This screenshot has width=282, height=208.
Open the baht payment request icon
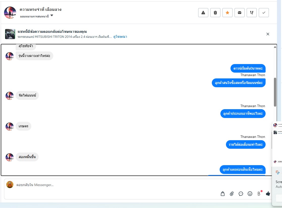(x=259, y=194)
